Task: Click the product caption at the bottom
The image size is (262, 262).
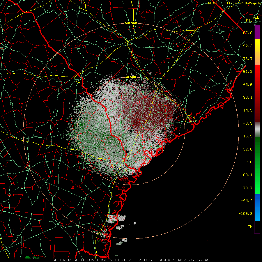Action: (x=131, y=260)
